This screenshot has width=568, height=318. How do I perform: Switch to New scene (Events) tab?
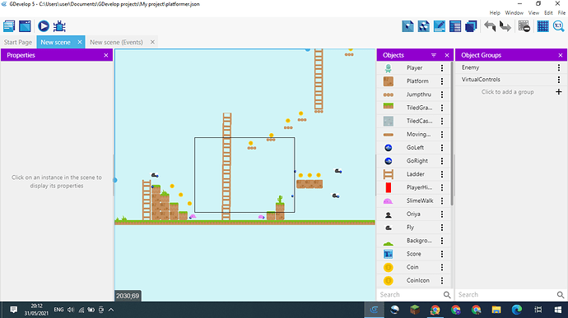pyautogui.click(x=116, y=42)
